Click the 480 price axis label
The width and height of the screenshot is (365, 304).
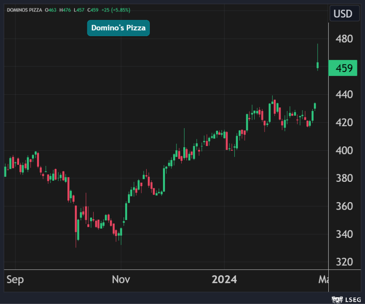point(344,39)
